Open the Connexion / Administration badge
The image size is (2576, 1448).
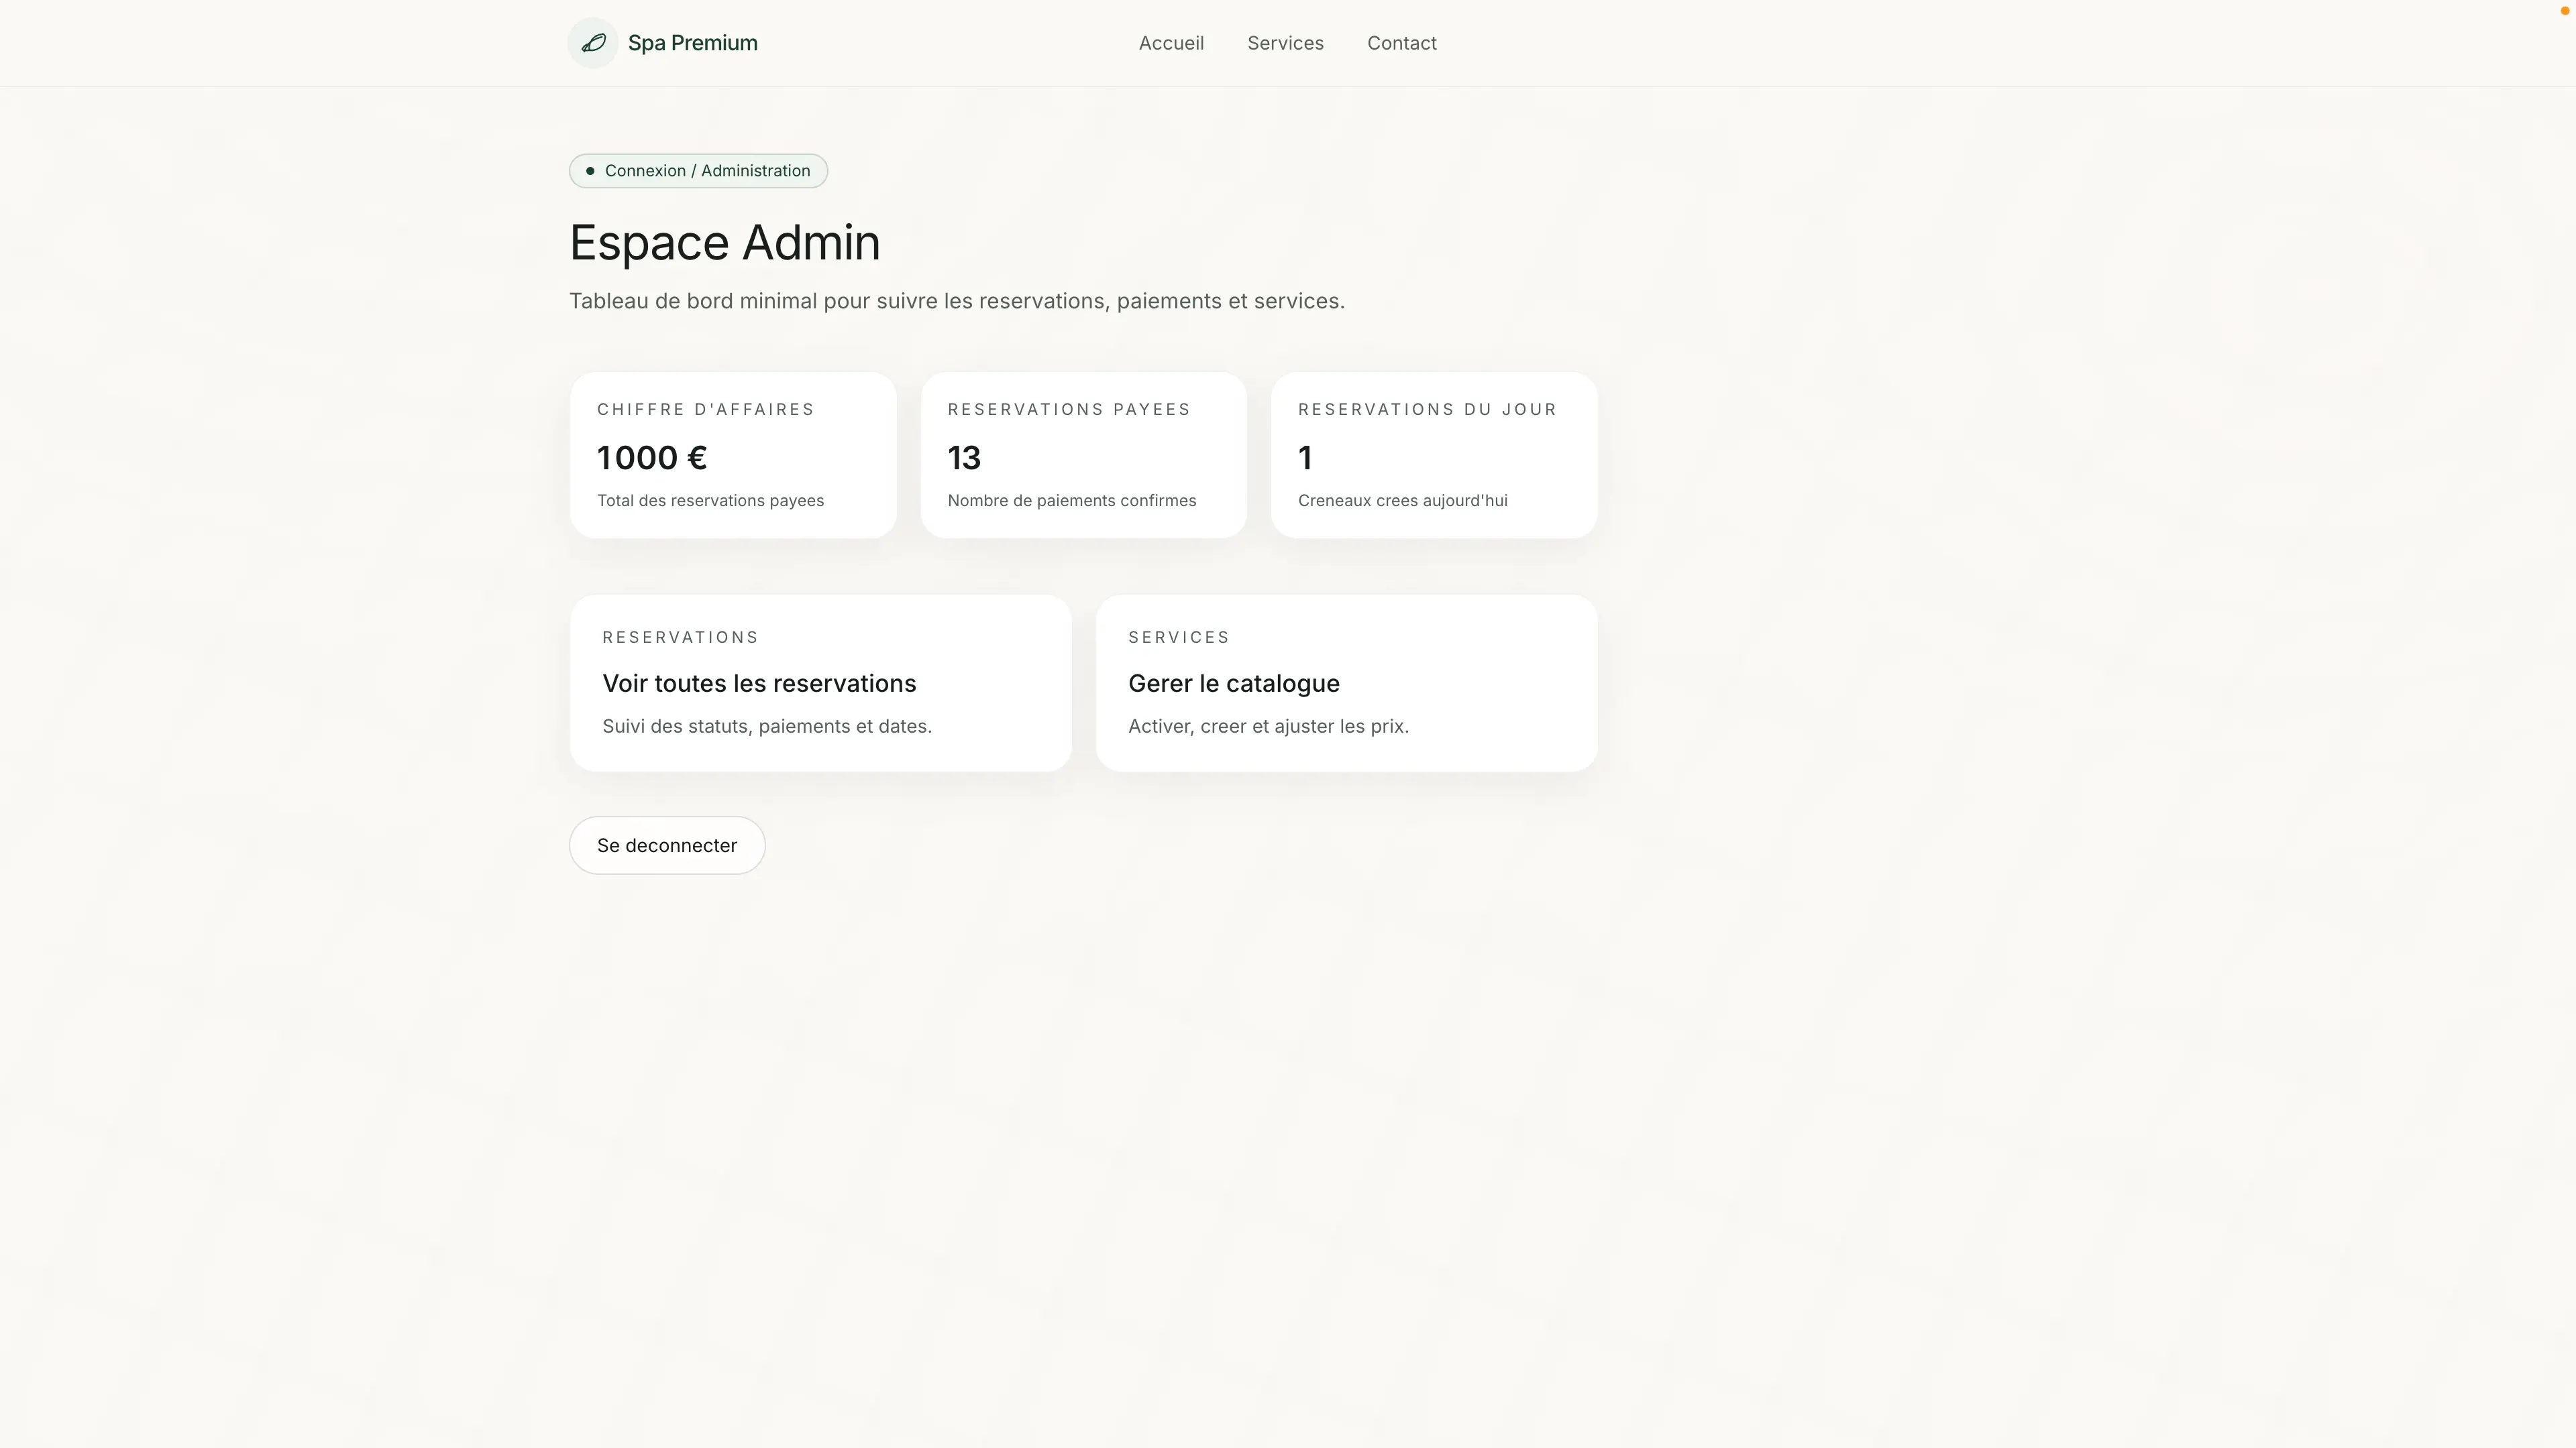(x=697, y=171)
